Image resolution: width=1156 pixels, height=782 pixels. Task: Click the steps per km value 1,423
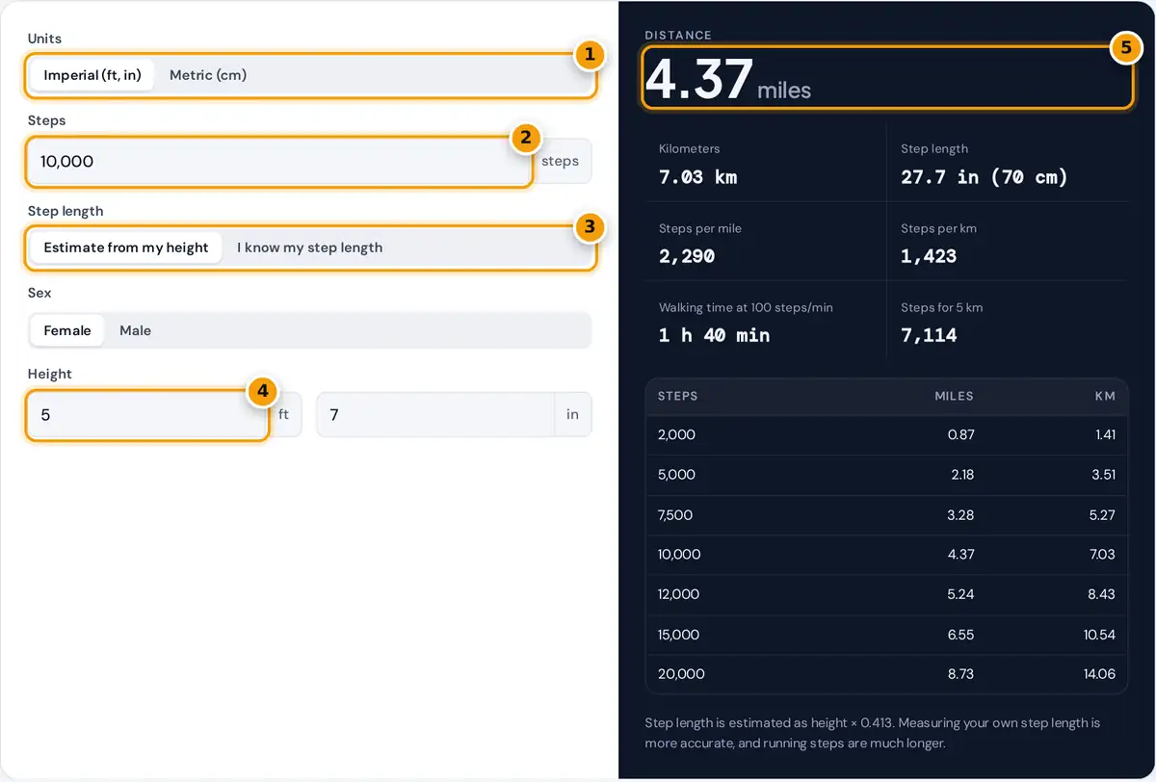point(929,256)
